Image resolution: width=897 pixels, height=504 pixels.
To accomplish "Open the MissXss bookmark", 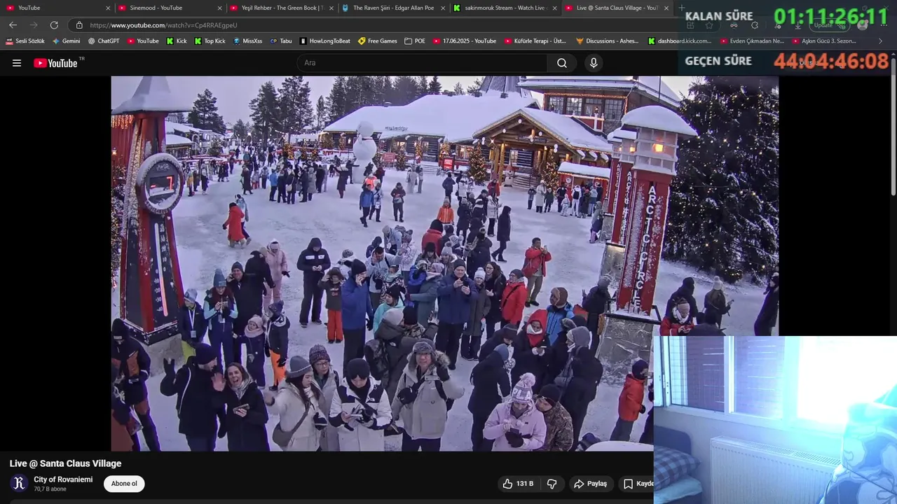I will 247,41.
